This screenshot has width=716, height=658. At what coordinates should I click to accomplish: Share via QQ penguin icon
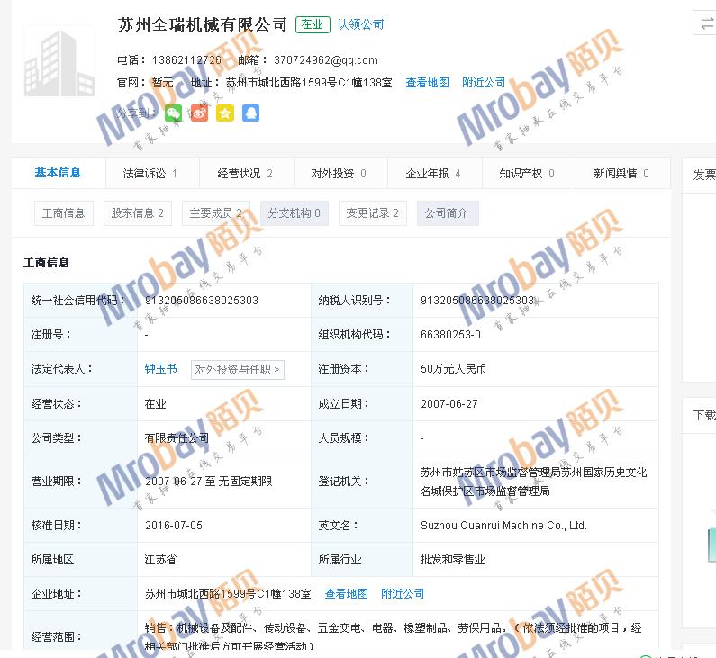coord(250,113)
